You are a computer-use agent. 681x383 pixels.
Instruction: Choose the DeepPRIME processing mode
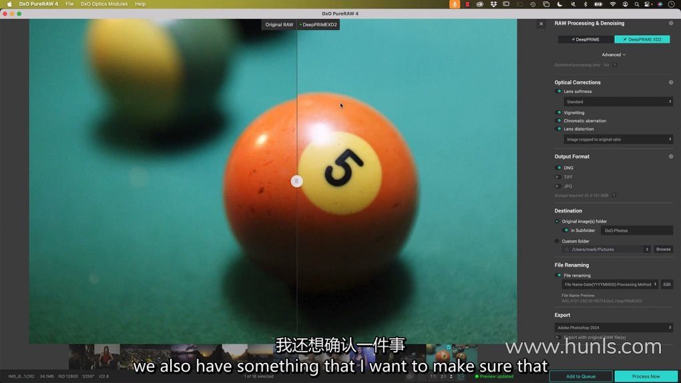pos(586,39)
